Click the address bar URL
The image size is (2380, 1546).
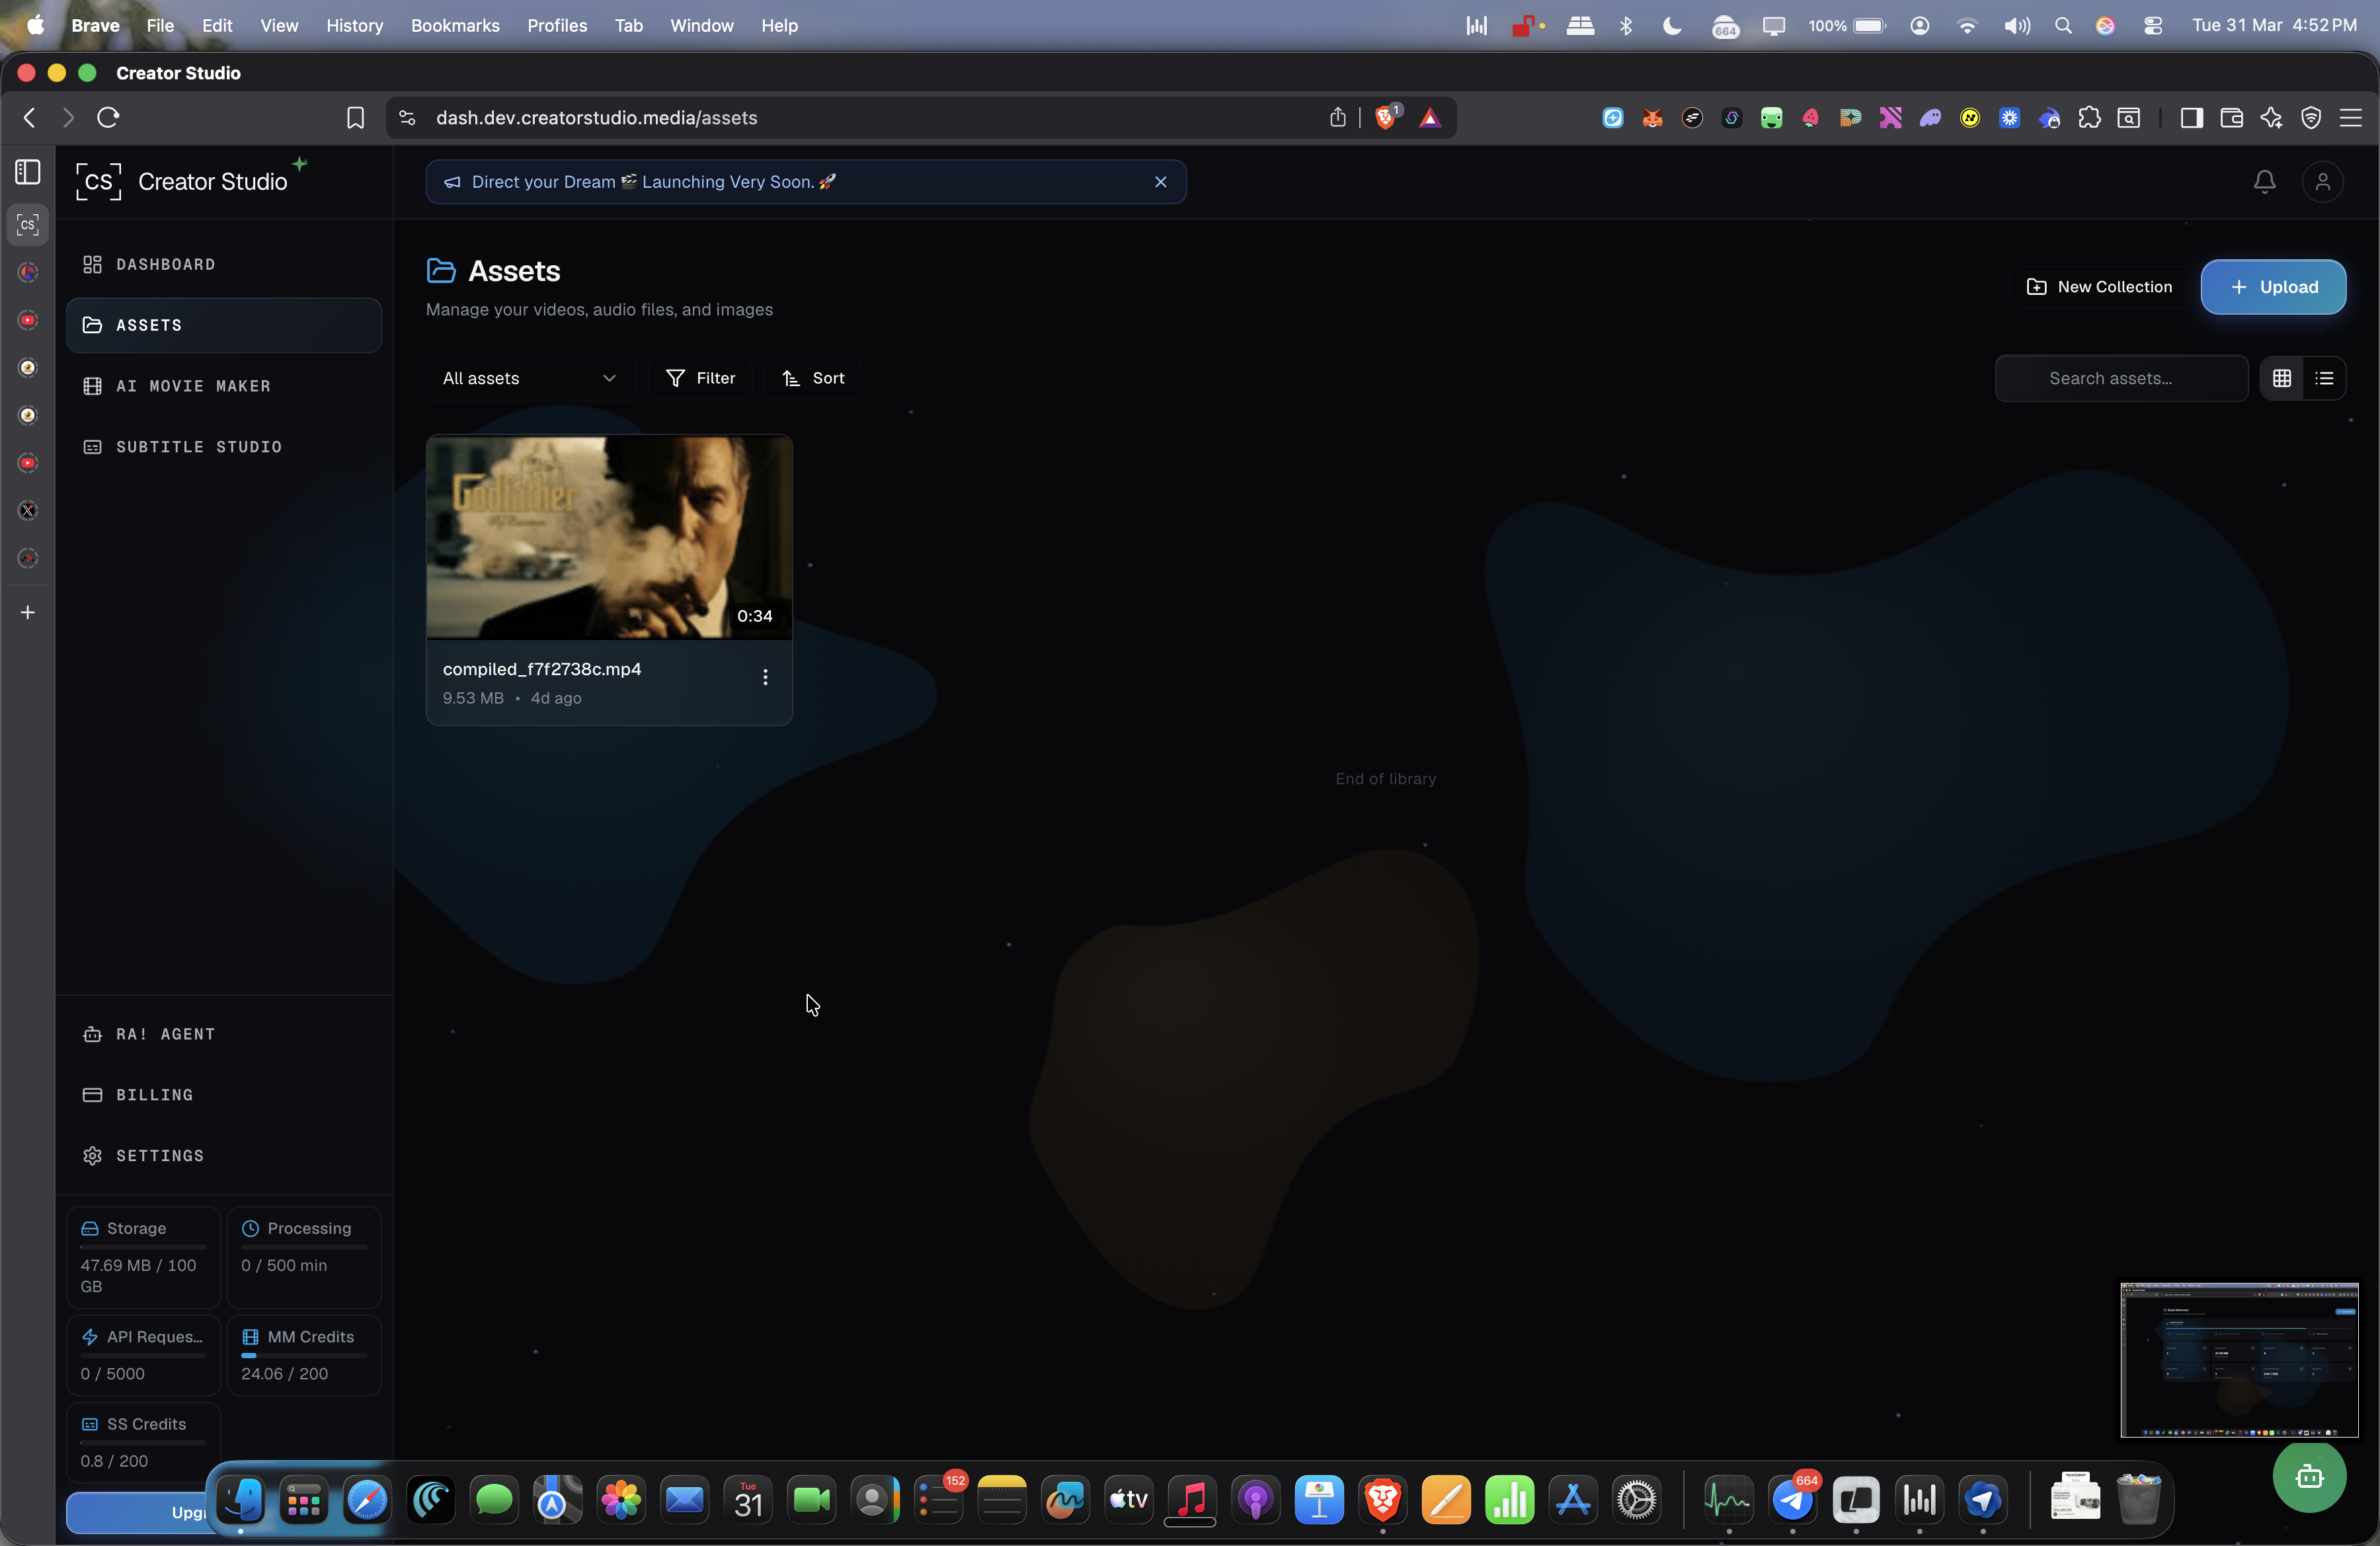click(x=596, y=118)
